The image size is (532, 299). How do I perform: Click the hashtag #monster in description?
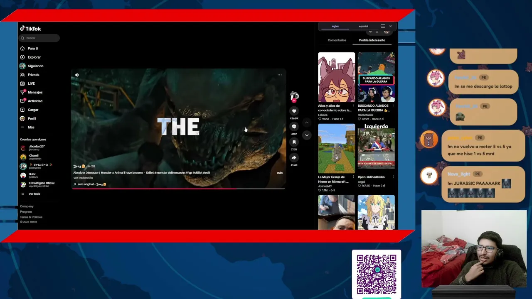(161, 173)
